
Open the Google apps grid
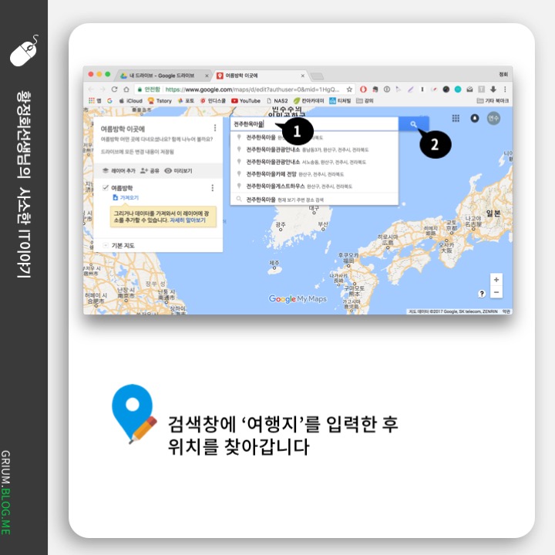pos(456,119)
